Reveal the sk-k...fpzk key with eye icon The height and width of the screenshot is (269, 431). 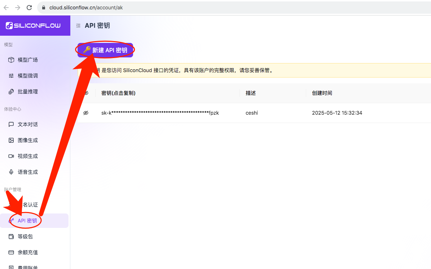[86, 113]
